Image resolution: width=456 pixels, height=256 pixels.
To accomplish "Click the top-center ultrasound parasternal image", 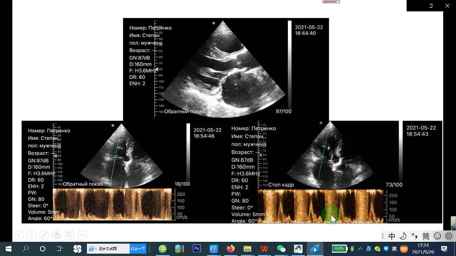I will click(226, 69).
